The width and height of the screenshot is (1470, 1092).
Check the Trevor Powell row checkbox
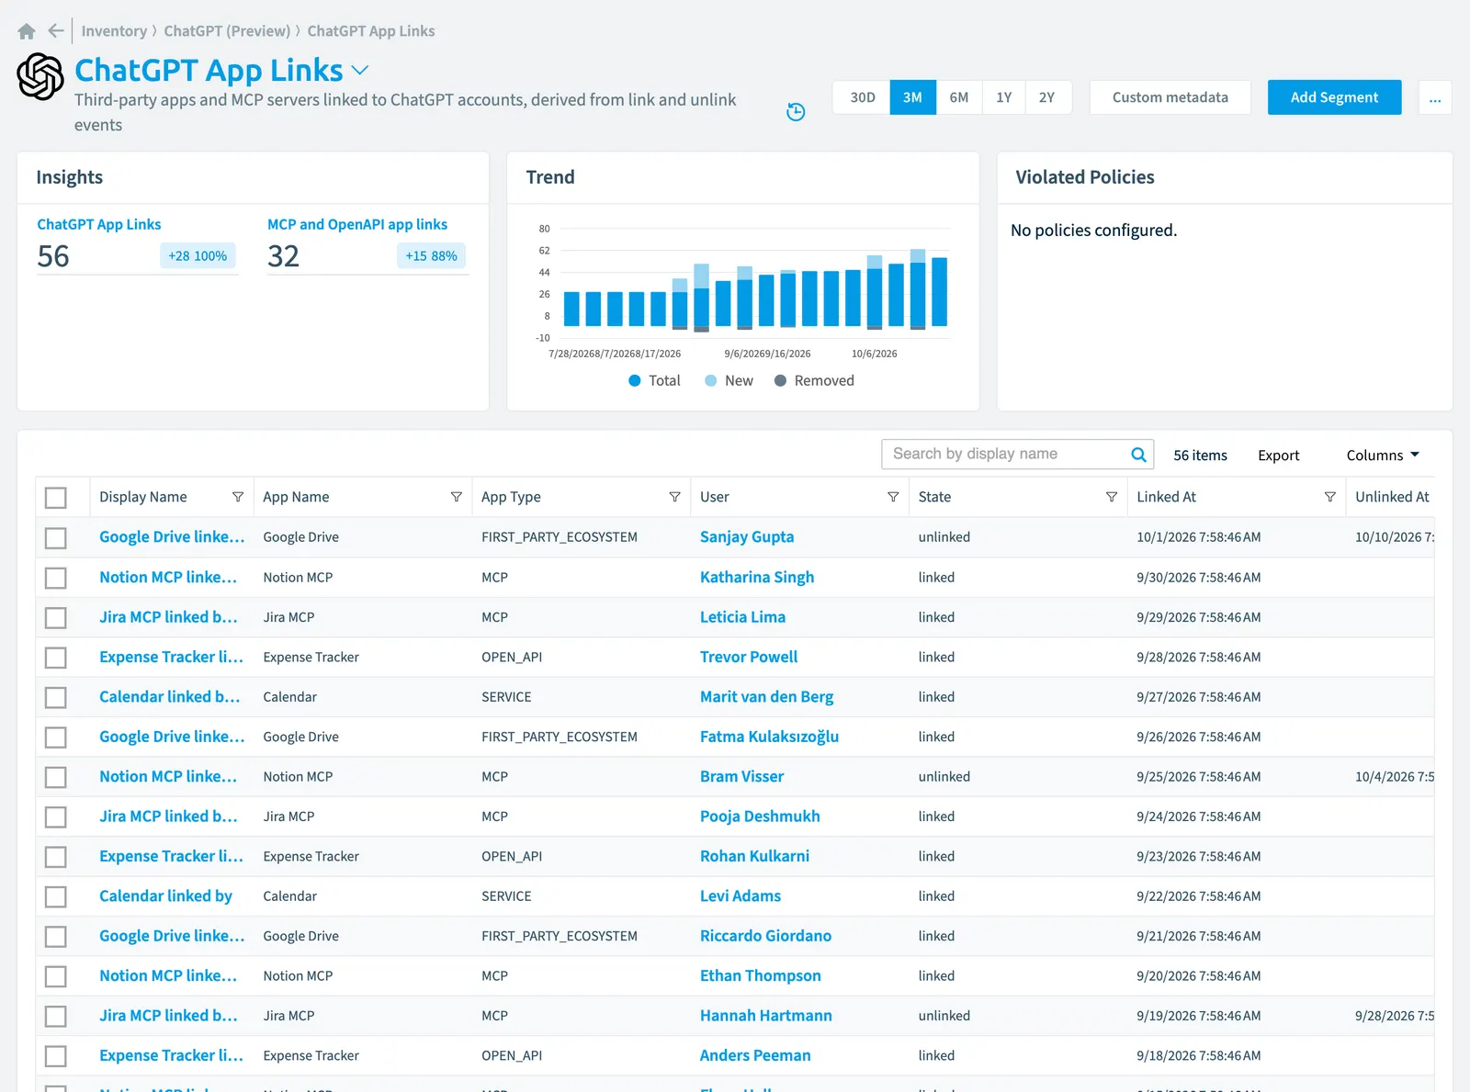(x=56, y=658)
